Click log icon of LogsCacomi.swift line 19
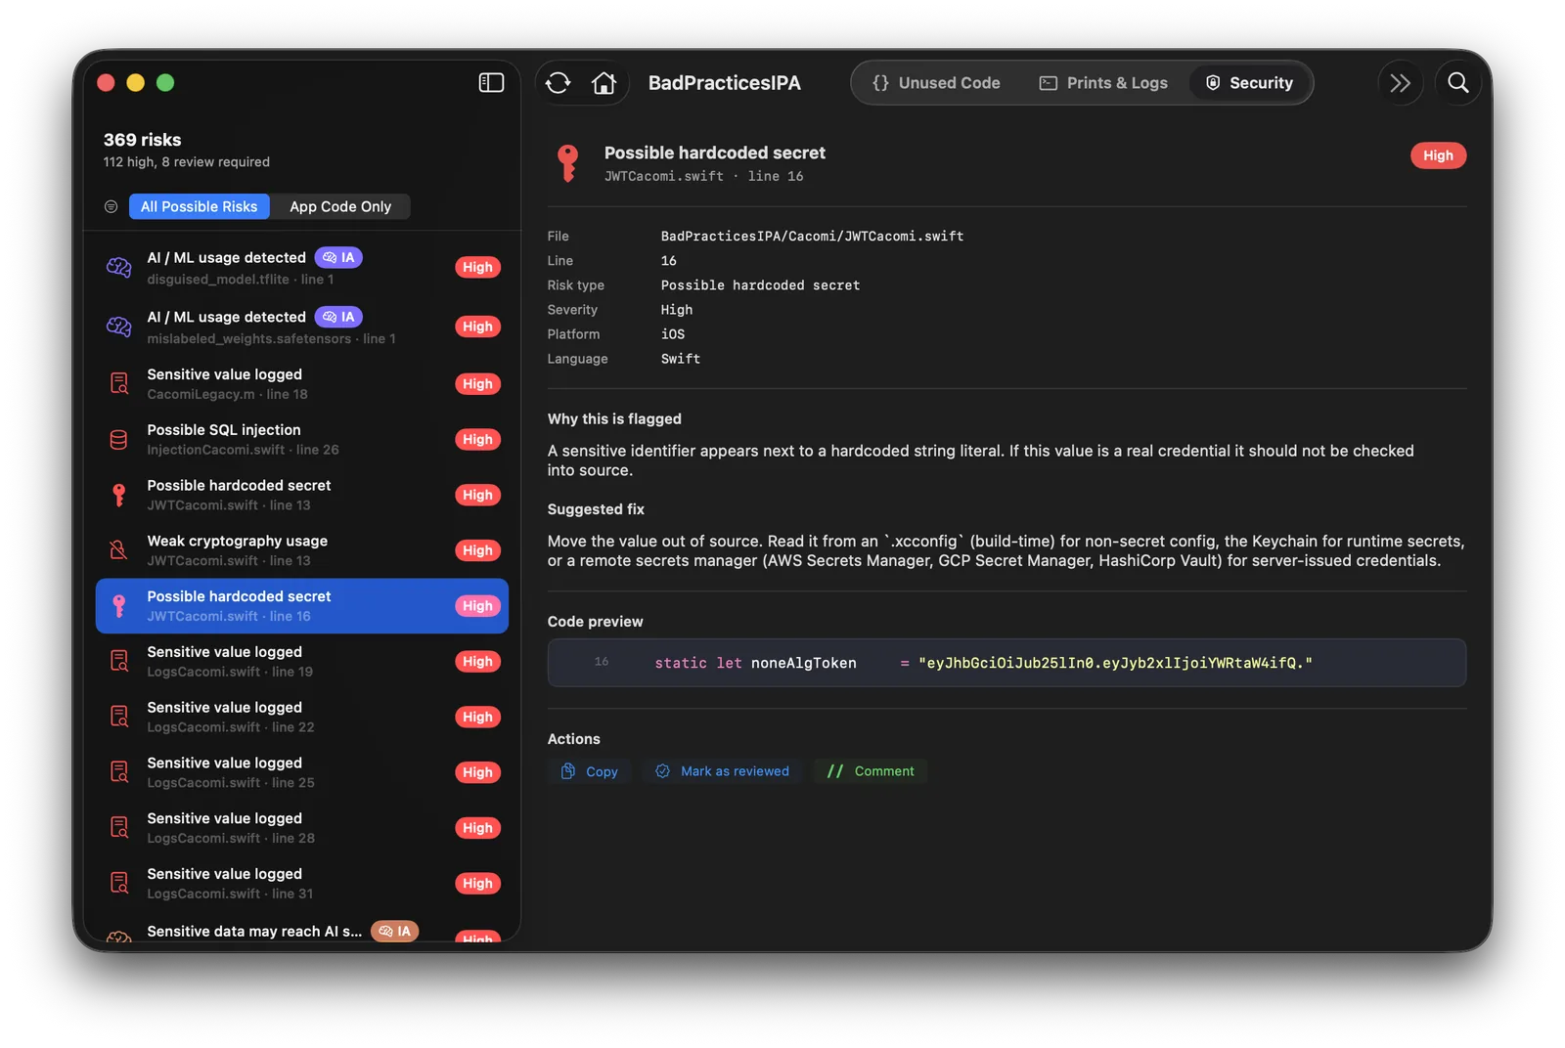This screenshot has height=1048, width=1565. click(x=118, y=661)
